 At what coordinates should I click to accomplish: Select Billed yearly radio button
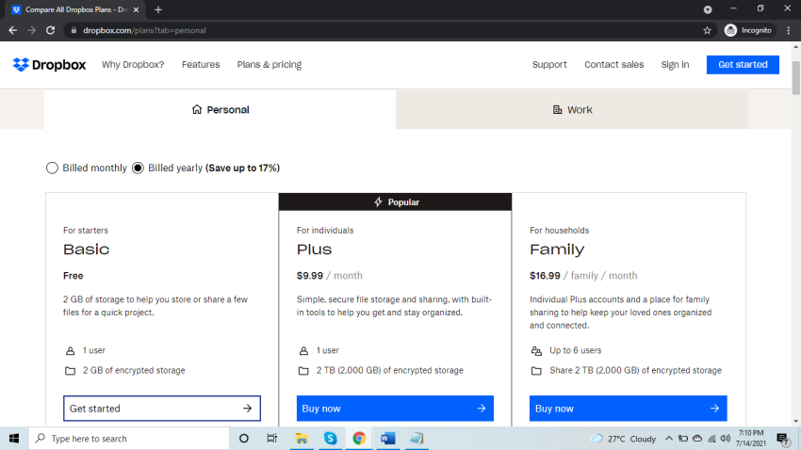[138, 168]
